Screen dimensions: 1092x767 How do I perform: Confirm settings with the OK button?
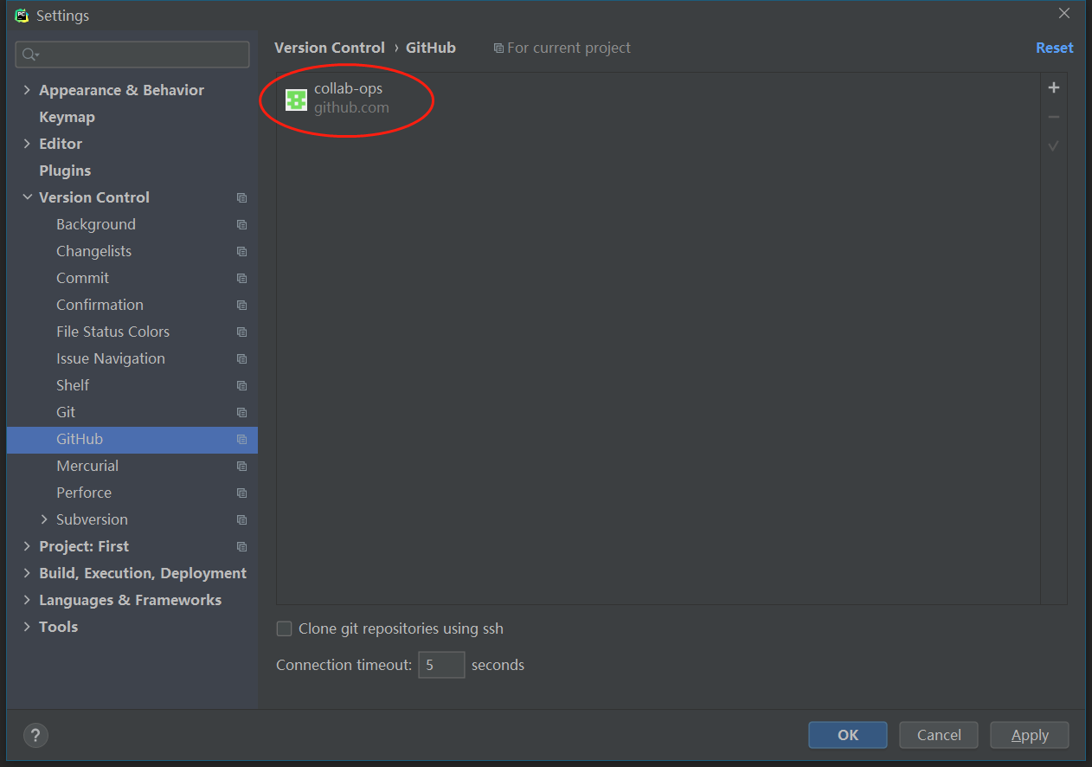tap(847, 735)
